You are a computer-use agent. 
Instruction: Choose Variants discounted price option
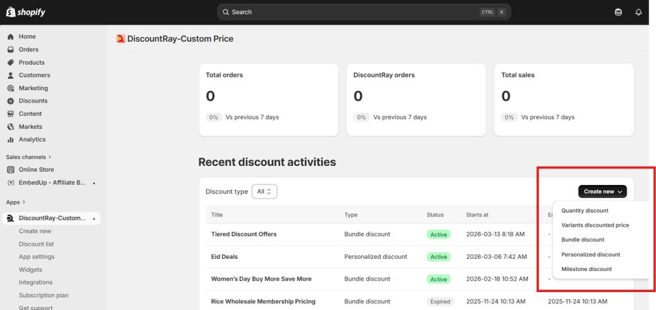coord(595,225)
